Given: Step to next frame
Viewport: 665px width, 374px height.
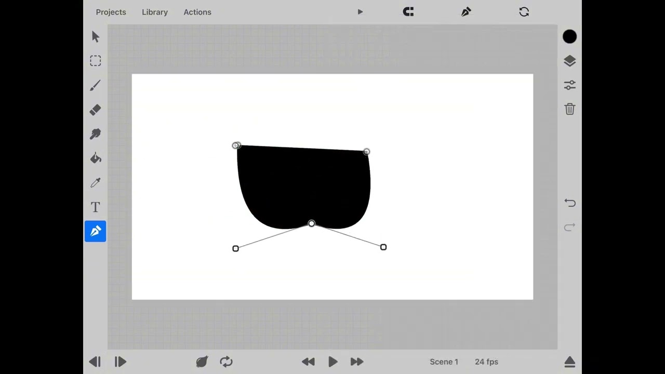Looking at the screenshot, I should tap(120, 362).
